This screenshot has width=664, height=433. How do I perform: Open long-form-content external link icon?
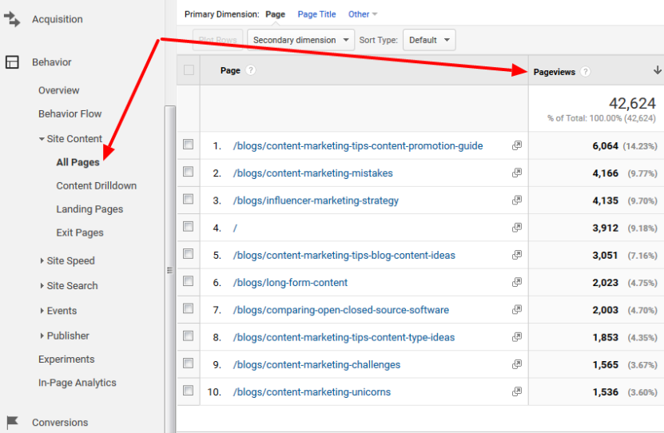tap(517, 282)
